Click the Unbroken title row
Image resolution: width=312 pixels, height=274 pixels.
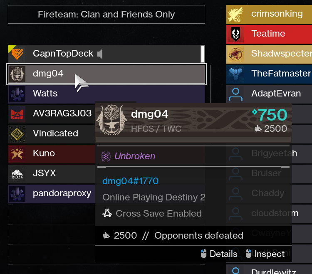pos(193,156)
